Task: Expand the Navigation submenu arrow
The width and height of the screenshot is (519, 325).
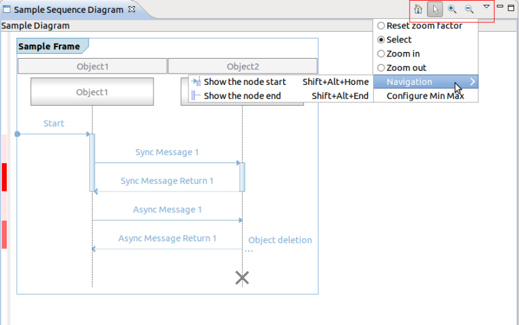Action: 472,82
